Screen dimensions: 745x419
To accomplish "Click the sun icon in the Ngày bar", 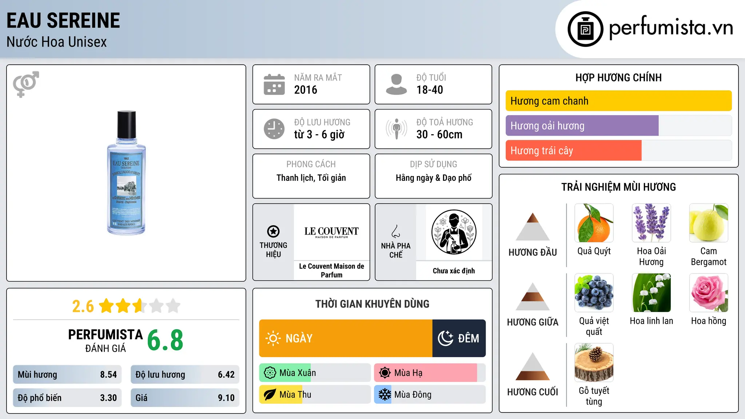I will click(x=273, y=338).
